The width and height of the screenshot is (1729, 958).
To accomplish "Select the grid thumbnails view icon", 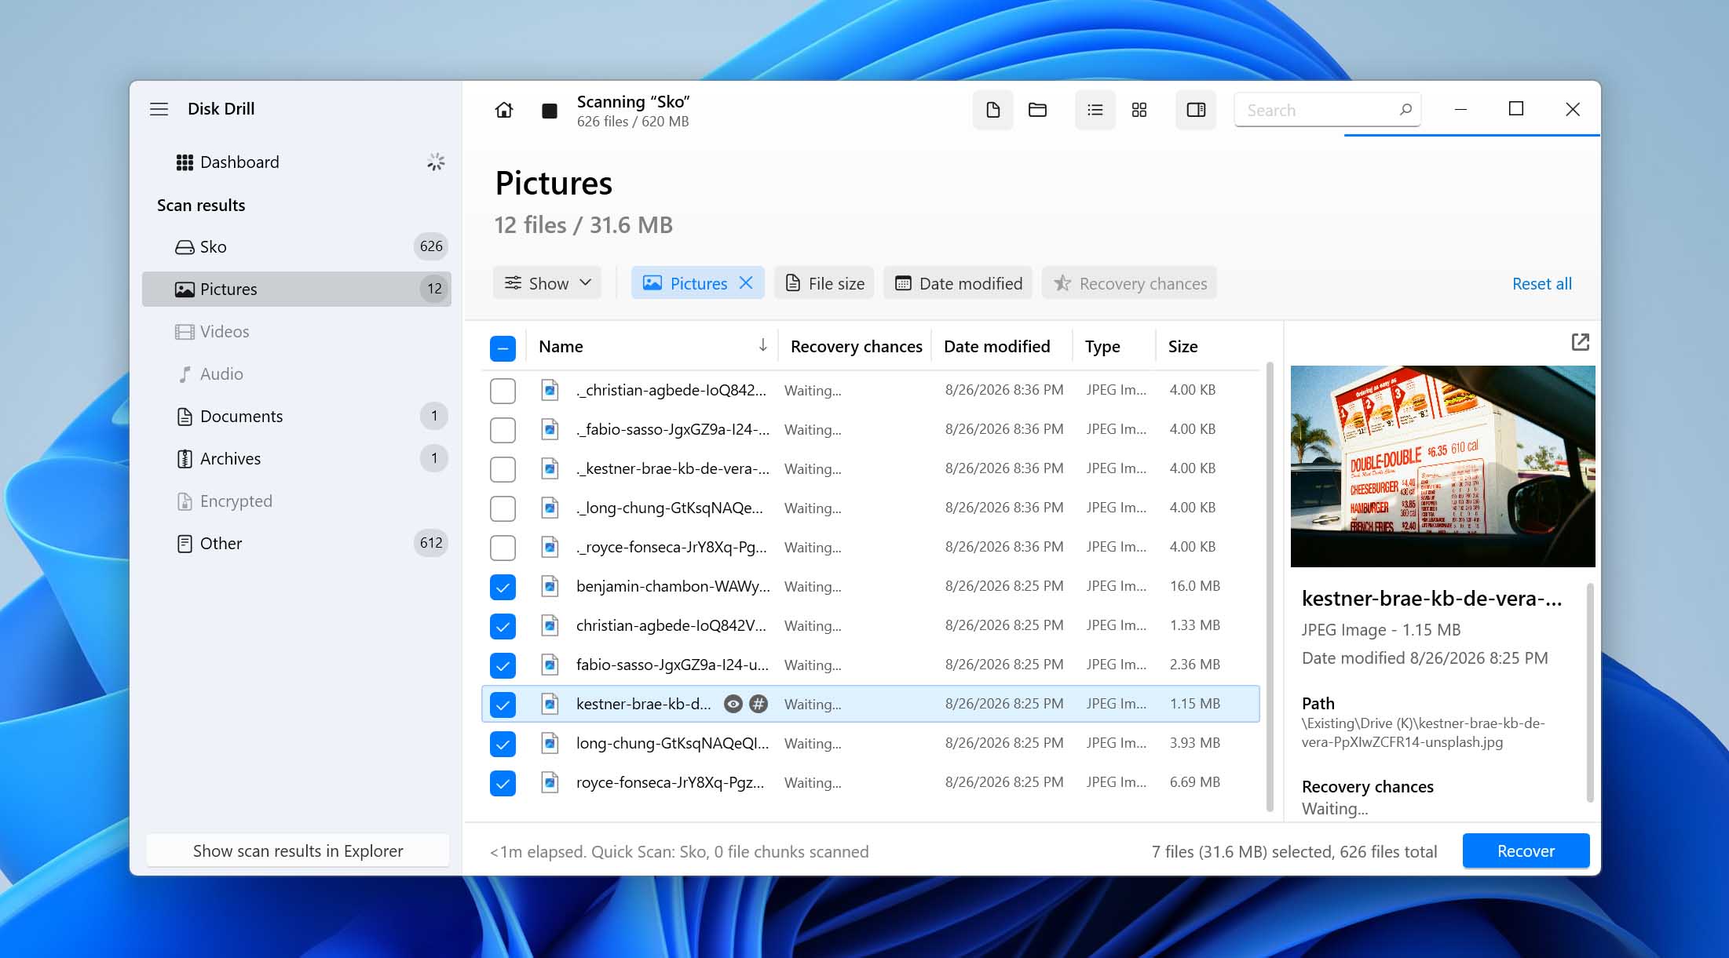I will tap(1139, 110).
